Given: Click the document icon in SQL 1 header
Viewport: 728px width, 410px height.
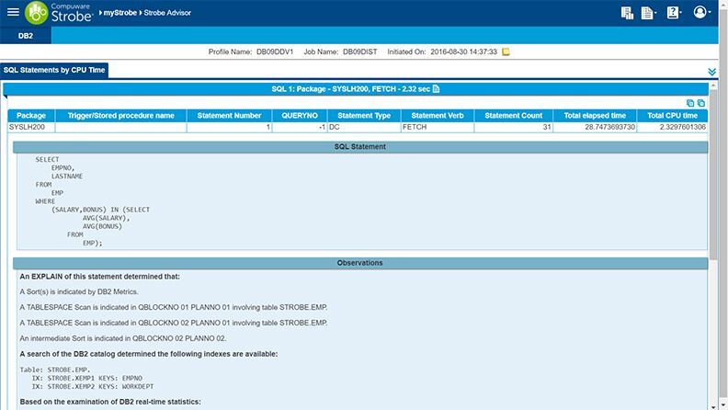Looking at the screenshot, I should pyautogui.click(x=436, y=88).
